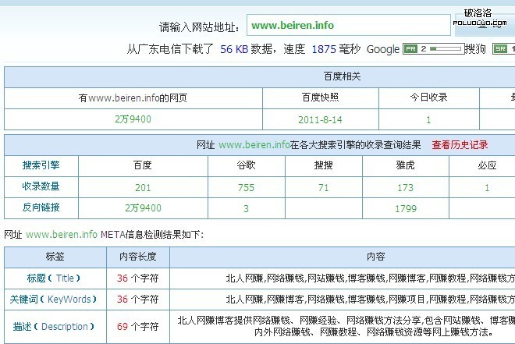Click the 百度相关 section header
This screenshot has height=344, width=515.
343,76
